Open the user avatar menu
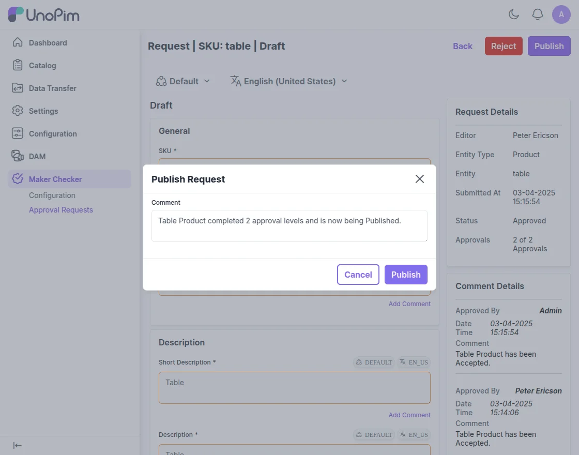This screenshot has height=455, width=579. tap(561, 14)
